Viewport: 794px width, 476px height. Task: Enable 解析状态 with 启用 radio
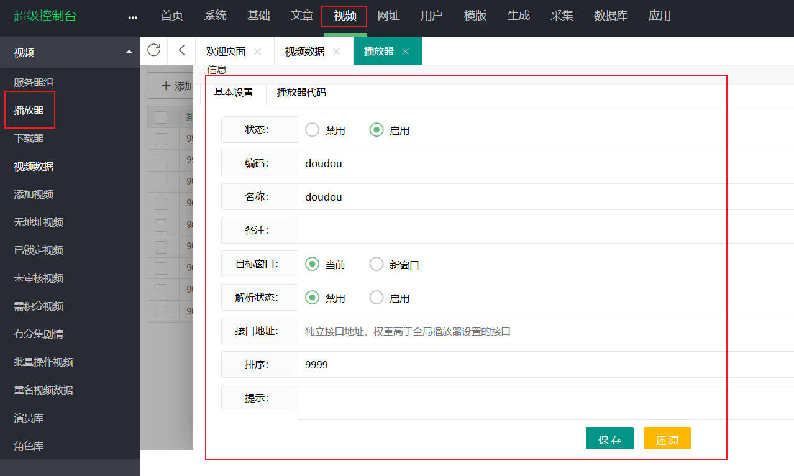point(376,298)
